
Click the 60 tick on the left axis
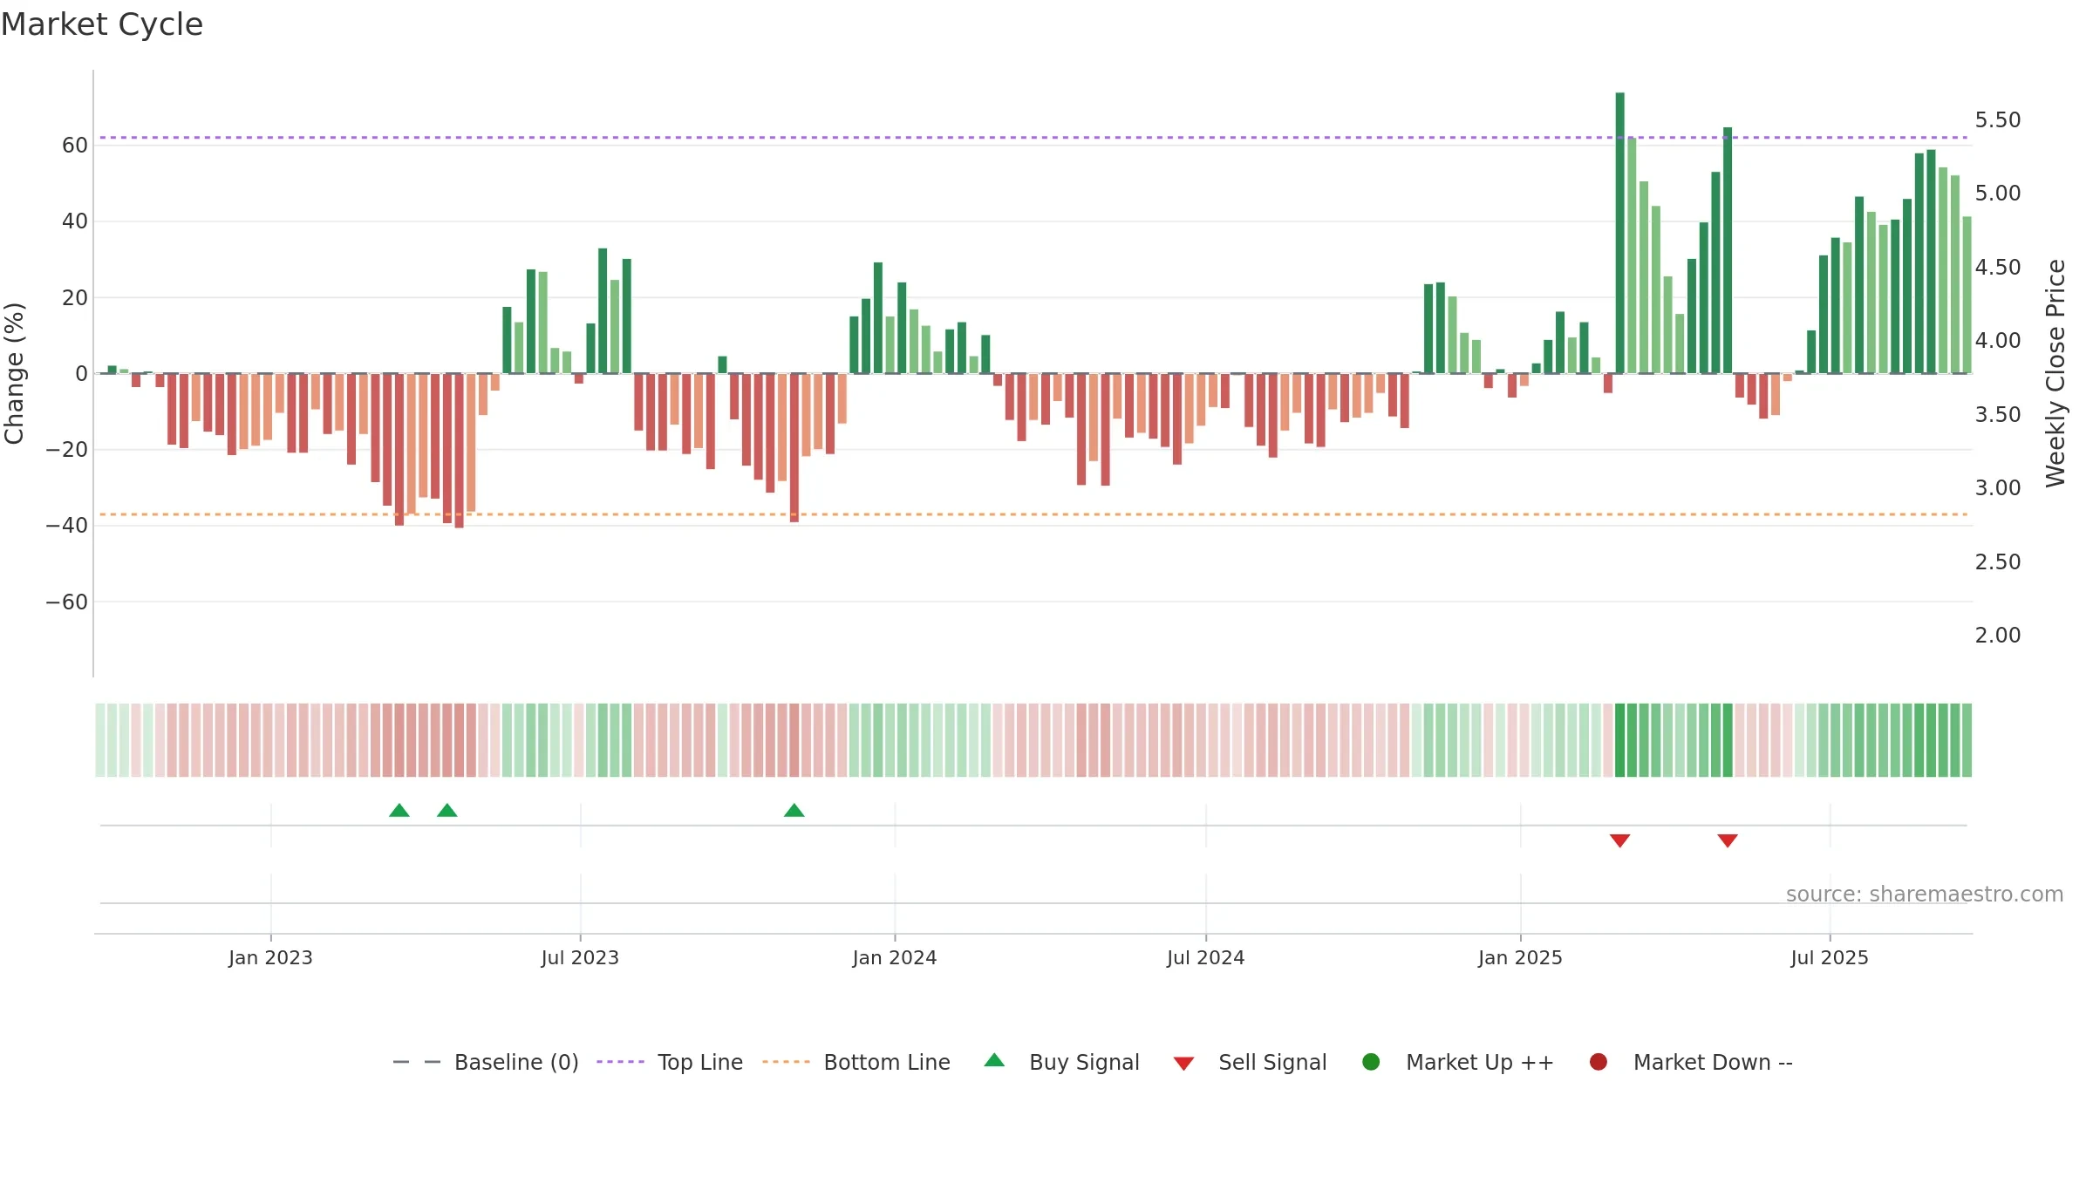pos(75,145)
